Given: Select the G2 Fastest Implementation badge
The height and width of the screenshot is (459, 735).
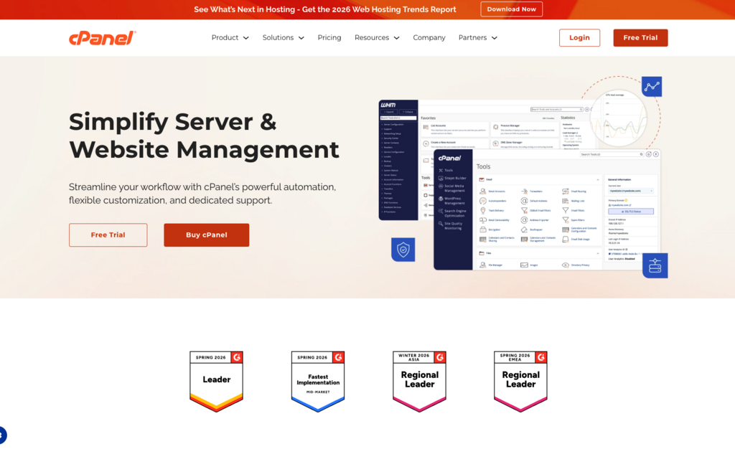Looking at the screenshot, I should 317,381.
